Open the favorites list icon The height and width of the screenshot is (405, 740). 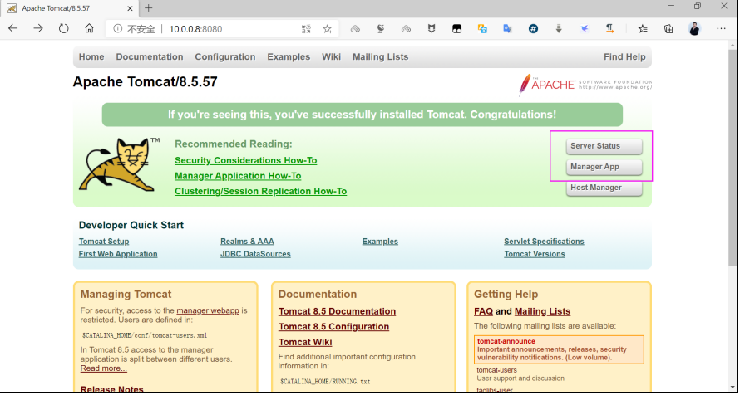pos(643,29)
